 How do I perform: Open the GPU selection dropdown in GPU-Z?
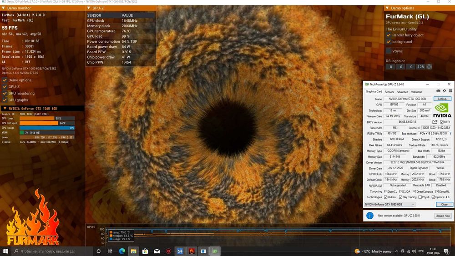tap(390, 205)
